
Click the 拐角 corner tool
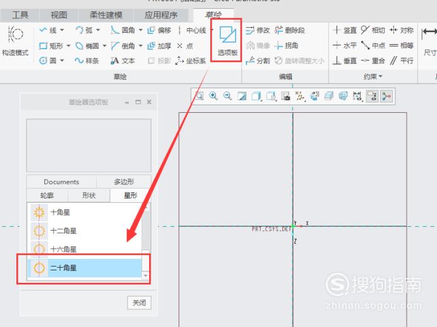pyautogui.click(x=287, y=45)
